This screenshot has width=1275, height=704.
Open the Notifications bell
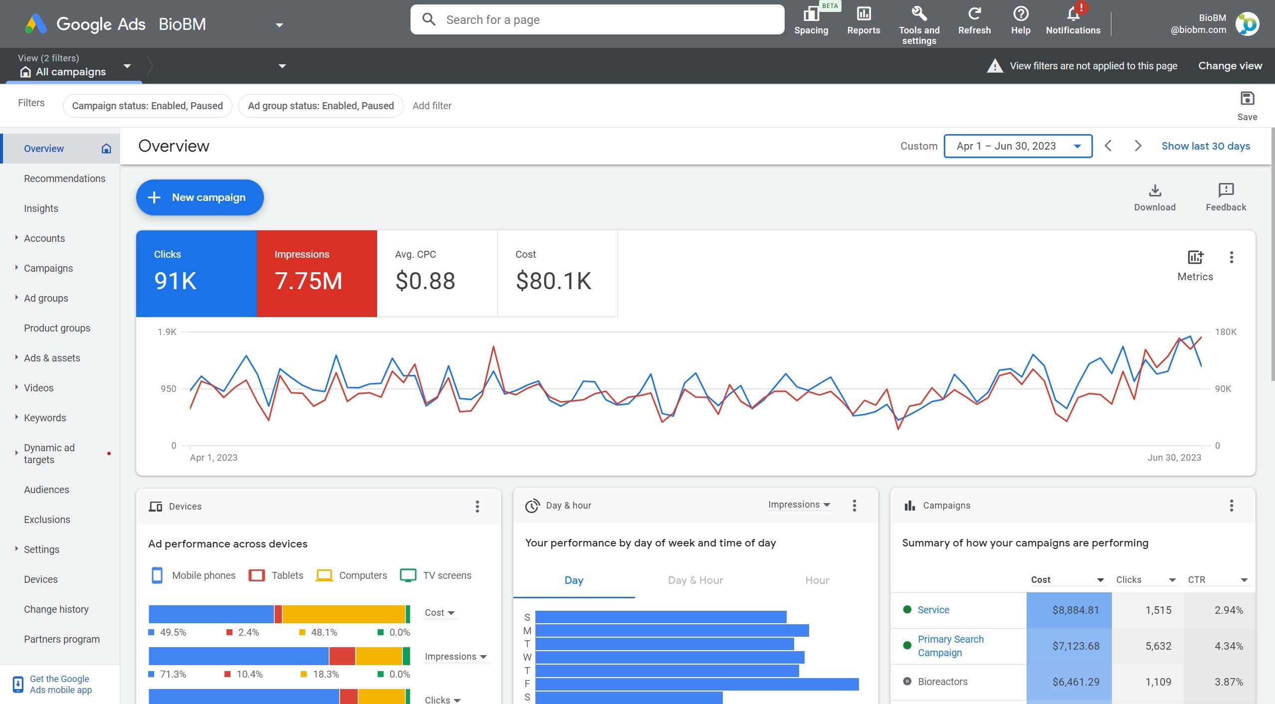click(x=1073, y=14)
